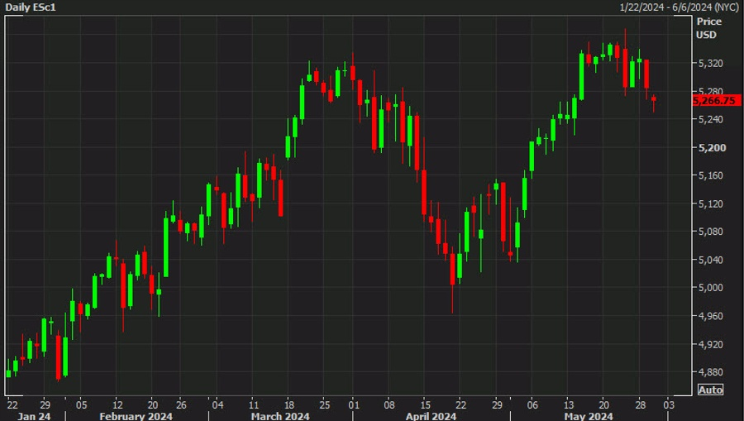This screenshot has width=744, height=421.
Task: Click the April 2024 month label
Action: pyautogui.click(x=431, y=416)
